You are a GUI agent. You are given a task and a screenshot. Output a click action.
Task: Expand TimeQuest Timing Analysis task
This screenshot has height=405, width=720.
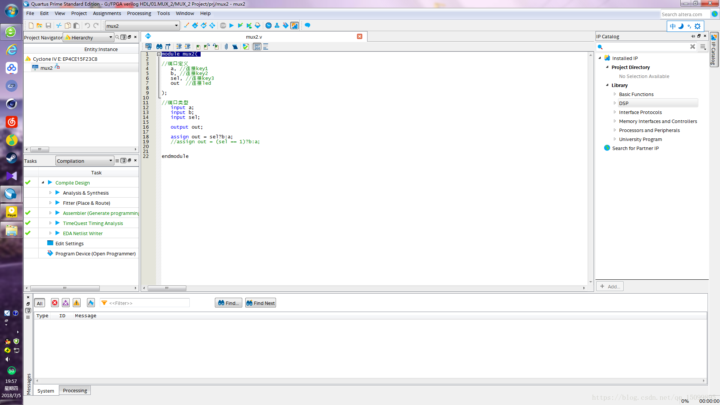pyautogui.click(x=50, y=223)
